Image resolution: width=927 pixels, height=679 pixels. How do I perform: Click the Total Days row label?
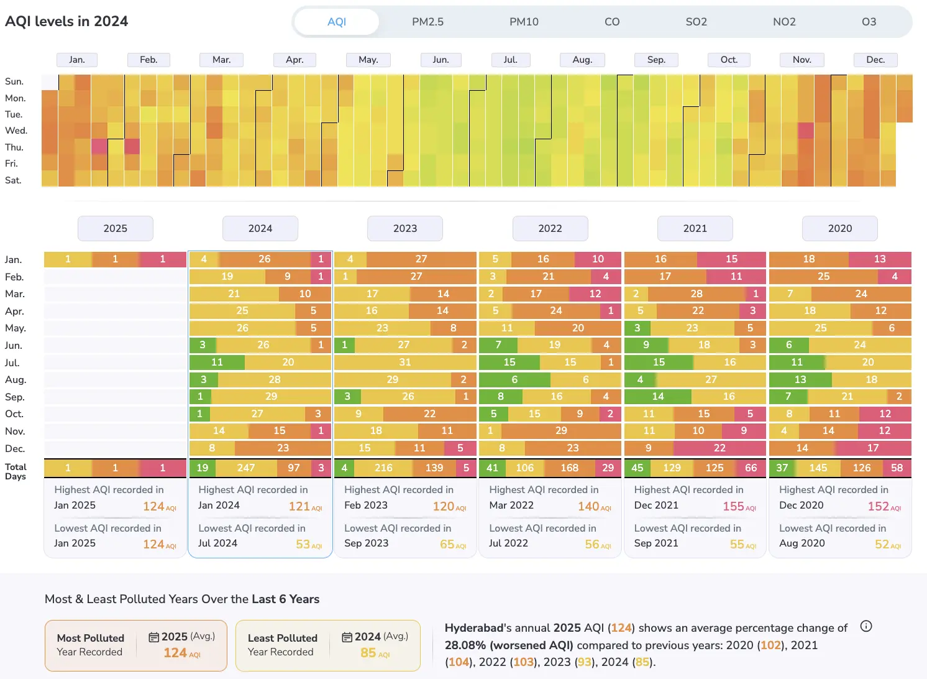[x=16, y=471]
